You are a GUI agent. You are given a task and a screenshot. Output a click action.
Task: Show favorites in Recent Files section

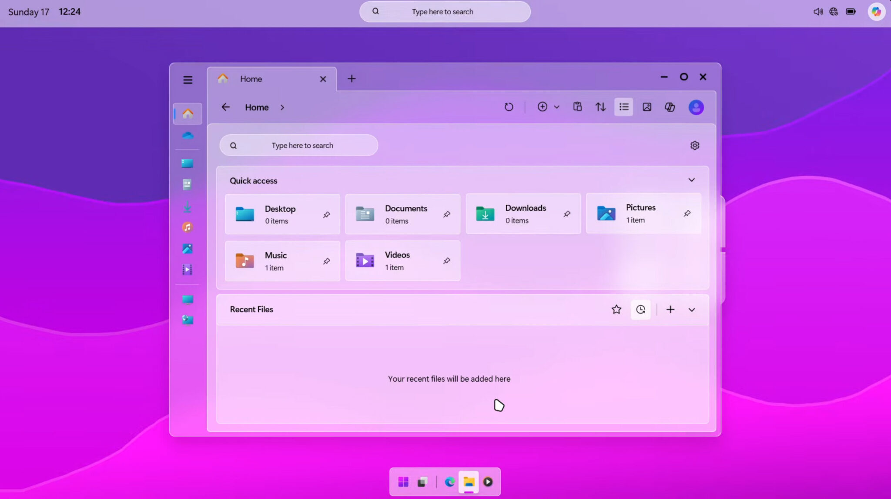pos(616,309)
